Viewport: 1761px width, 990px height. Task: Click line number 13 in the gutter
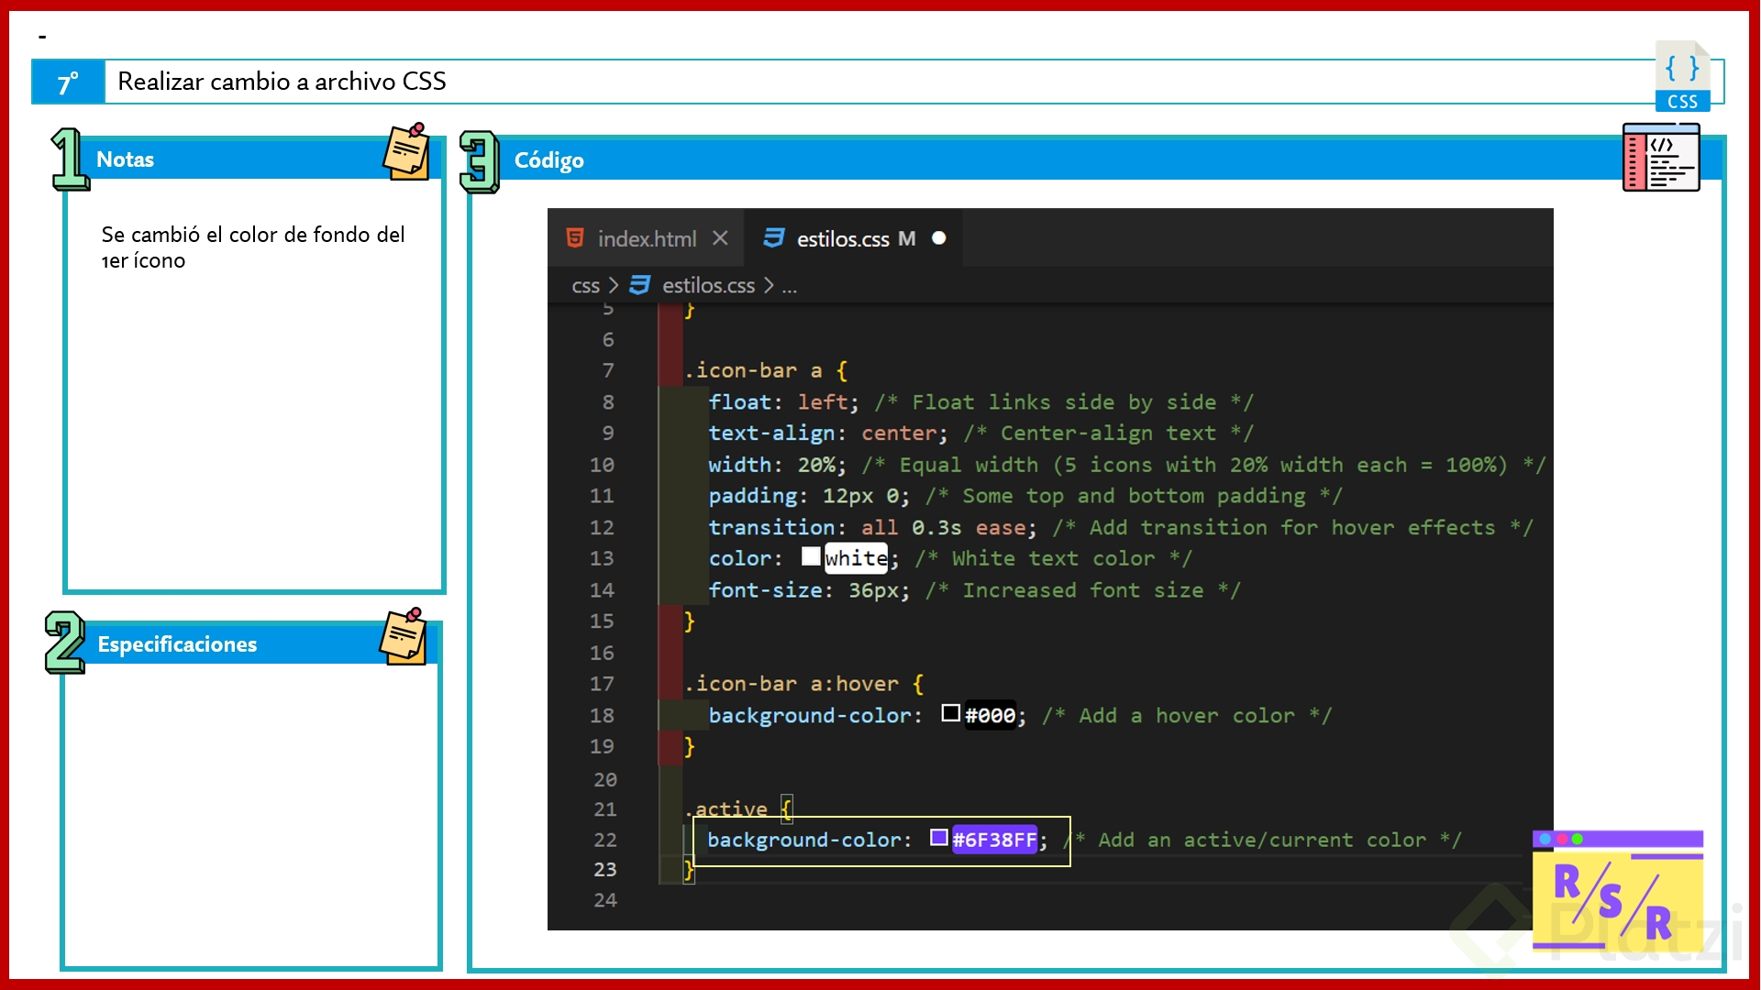pyautogui.click(x=602, y=558)
